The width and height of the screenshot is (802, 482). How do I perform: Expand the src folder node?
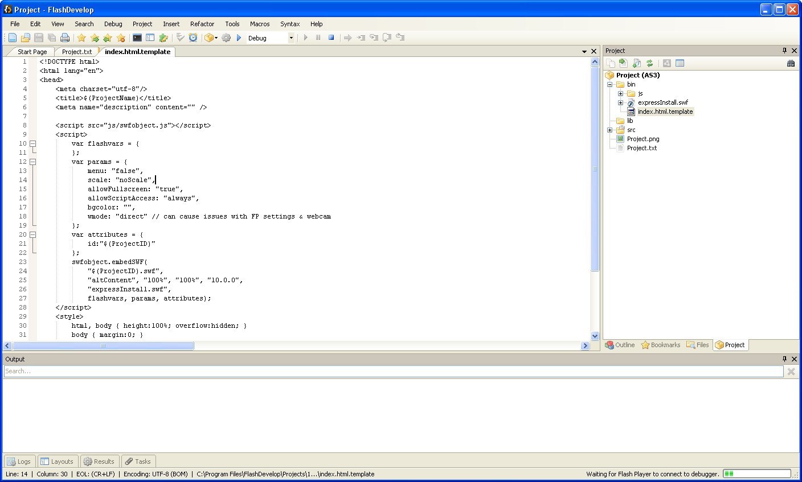click(610, 130)
